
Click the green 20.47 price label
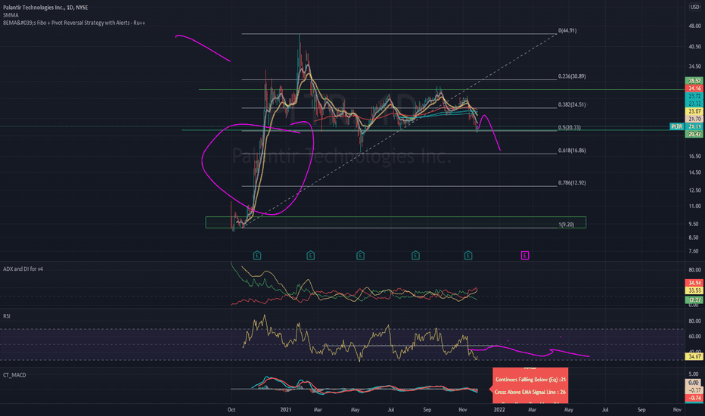click(x=694, y=135)
